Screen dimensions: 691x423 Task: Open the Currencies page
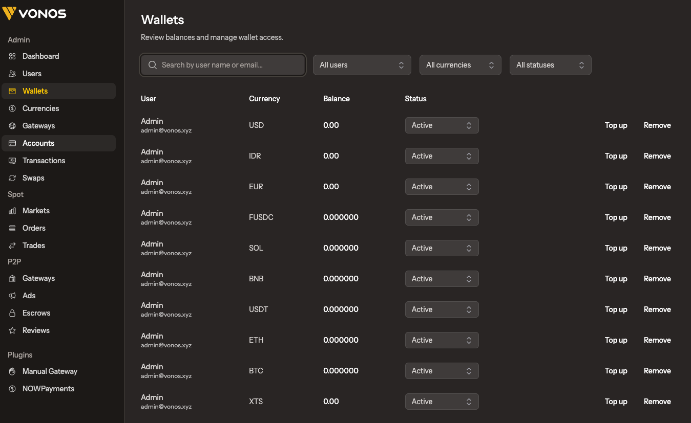click(x=58, y=108)
